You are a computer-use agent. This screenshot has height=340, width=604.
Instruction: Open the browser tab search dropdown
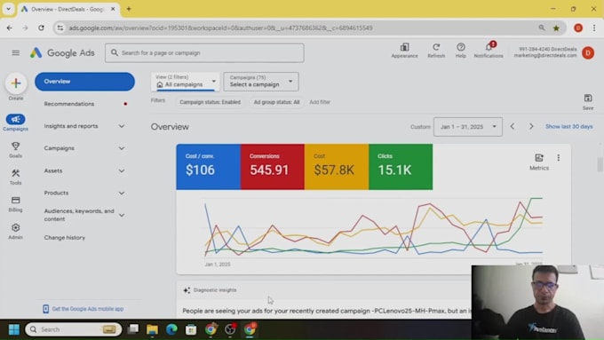[8, 9]
